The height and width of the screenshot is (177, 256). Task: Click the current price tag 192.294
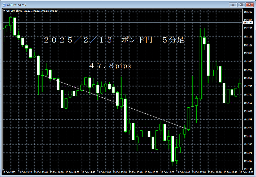[x=247, y=23]
